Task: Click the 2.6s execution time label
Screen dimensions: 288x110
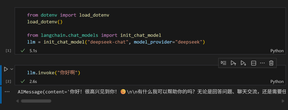Action: click(33, 81)
